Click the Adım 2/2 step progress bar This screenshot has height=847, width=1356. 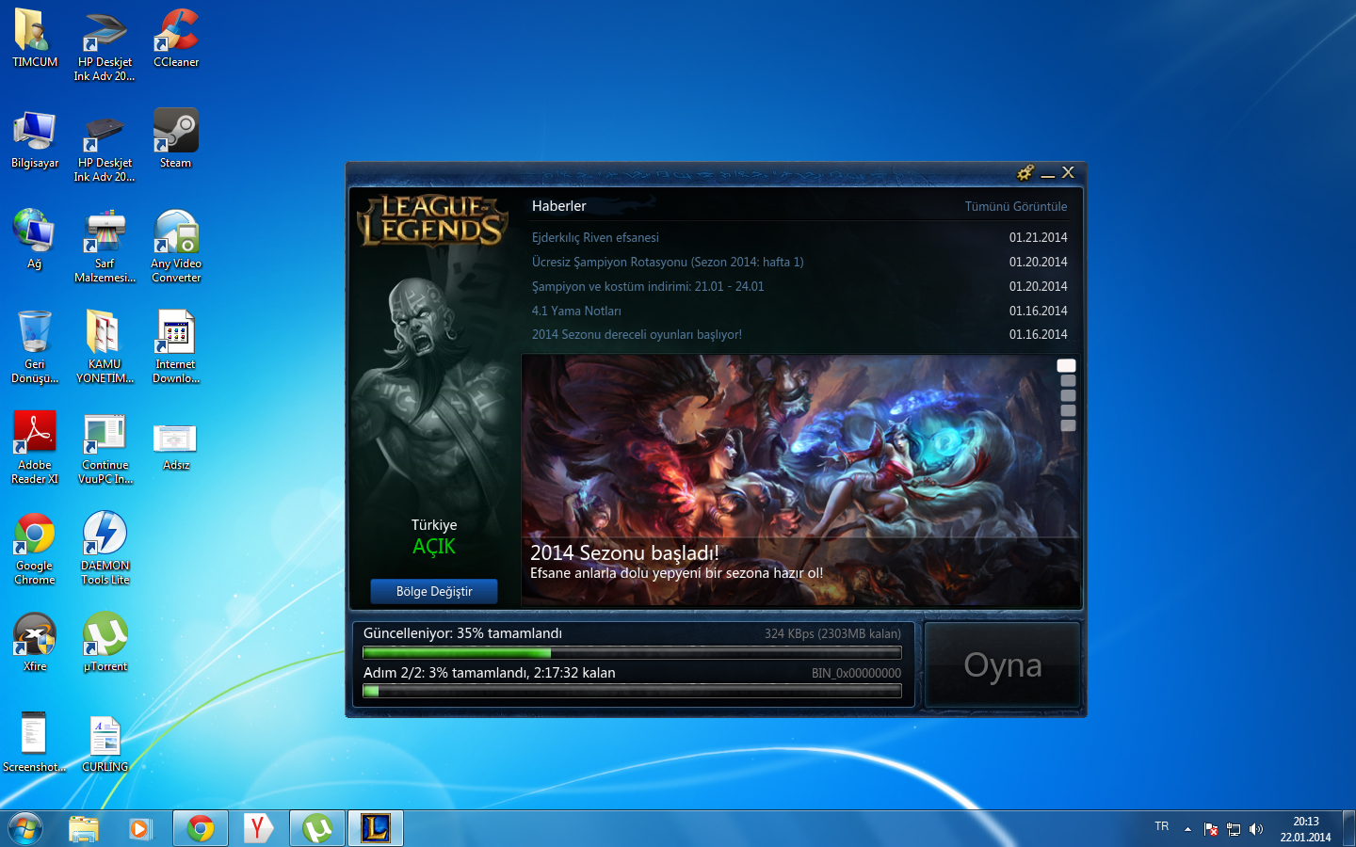coord(632,691)
